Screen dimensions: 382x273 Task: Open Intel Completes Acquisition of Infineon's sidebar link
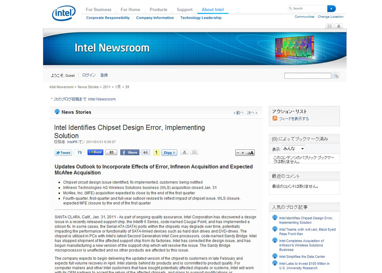(302, 245)
